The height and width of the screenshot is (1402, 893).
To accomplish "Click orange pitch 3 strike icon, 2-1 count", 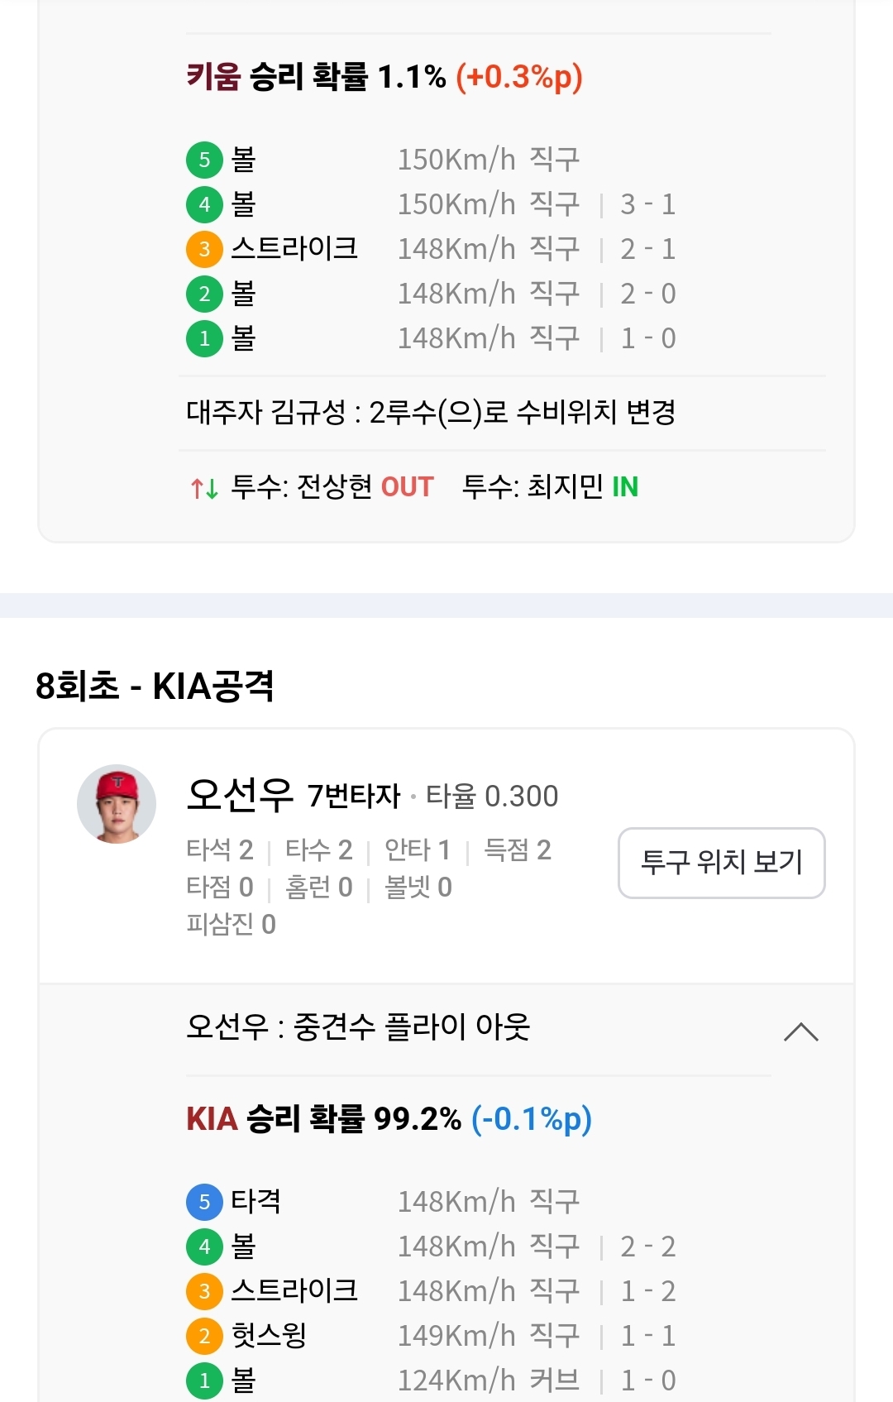I will tap(204, 249).
